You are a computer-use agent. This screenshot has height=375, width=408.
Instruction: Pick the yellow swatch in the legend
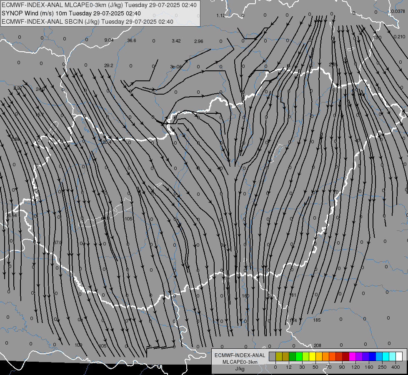click(312, 356)
